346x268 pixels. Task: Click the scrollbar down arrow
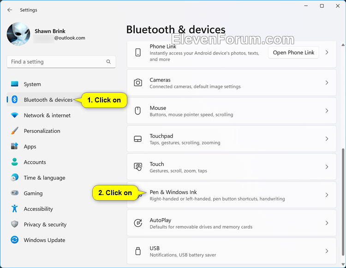(x=343, y=264)
